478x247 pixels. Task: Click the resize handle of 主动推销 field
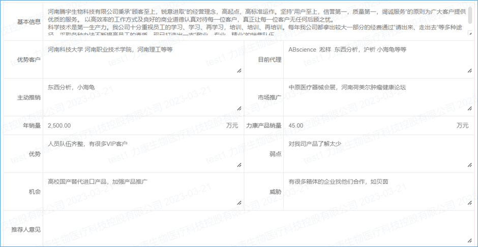(239, 108)
